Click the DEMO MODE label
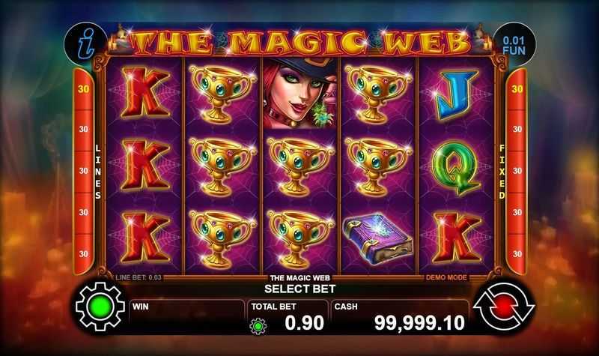Screen dimensions: 599x356 point(446,277)
